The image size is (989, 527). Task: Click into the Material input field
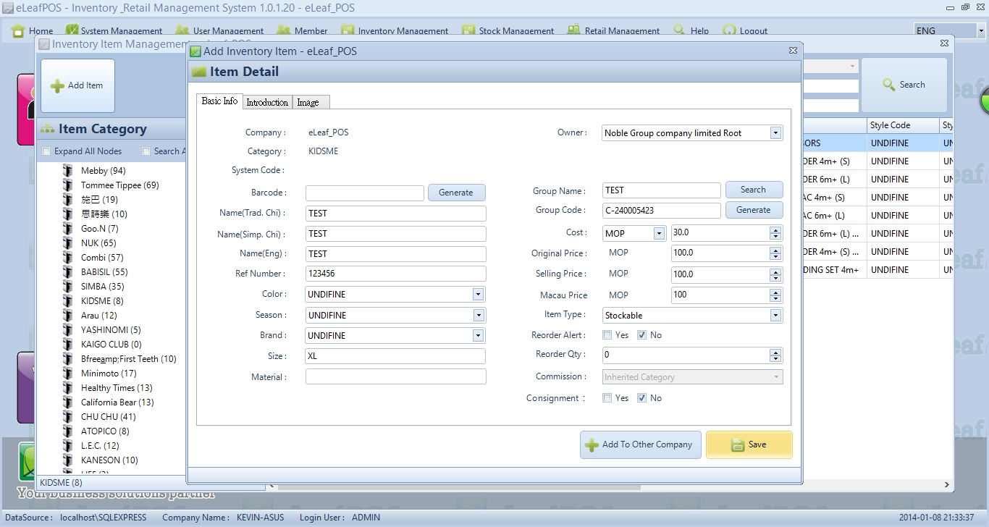[x=395, y=377]
